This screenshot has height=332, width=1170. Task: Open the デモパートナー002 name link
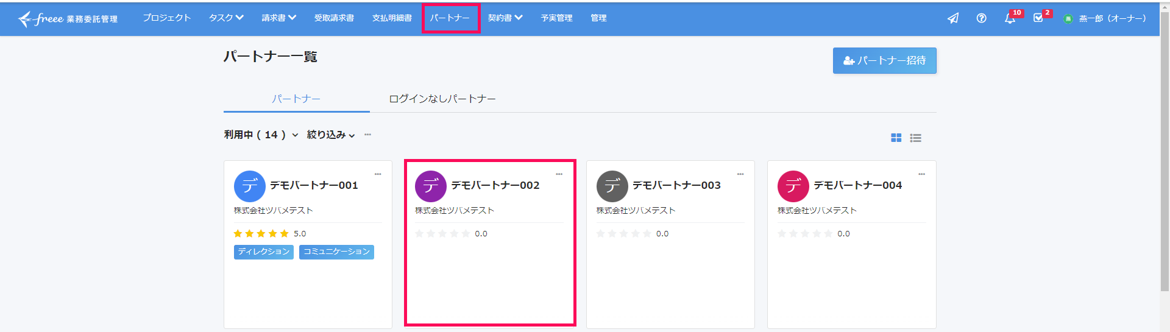495,185
